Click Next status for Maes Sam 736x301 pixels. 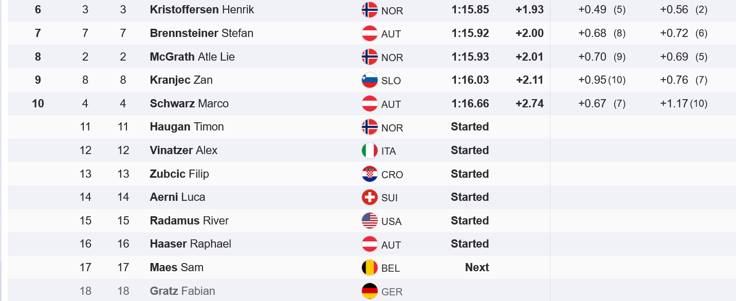pyautogui.click(x=477, y=268)
